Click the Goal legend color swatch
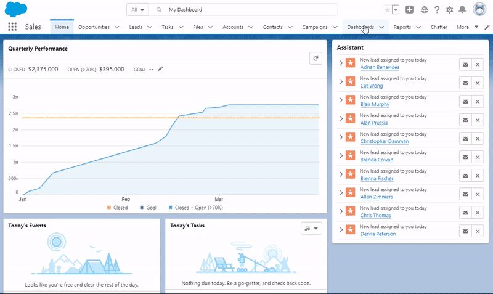Viewport: 493px width, 294px height. click(142, 208)
